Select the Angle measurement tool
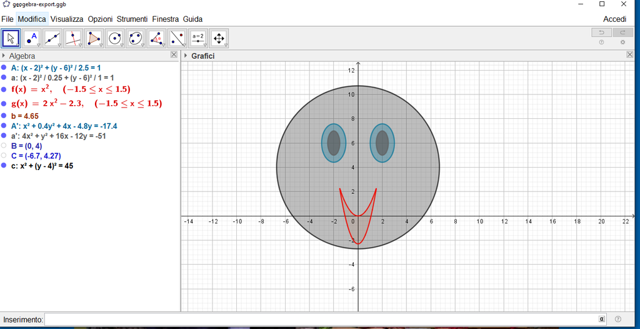 tap(156, 39)
